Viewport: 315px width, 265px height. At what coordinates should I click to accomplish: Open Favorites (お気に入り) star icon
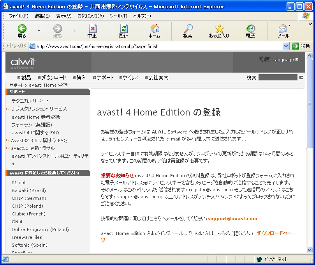219,28
